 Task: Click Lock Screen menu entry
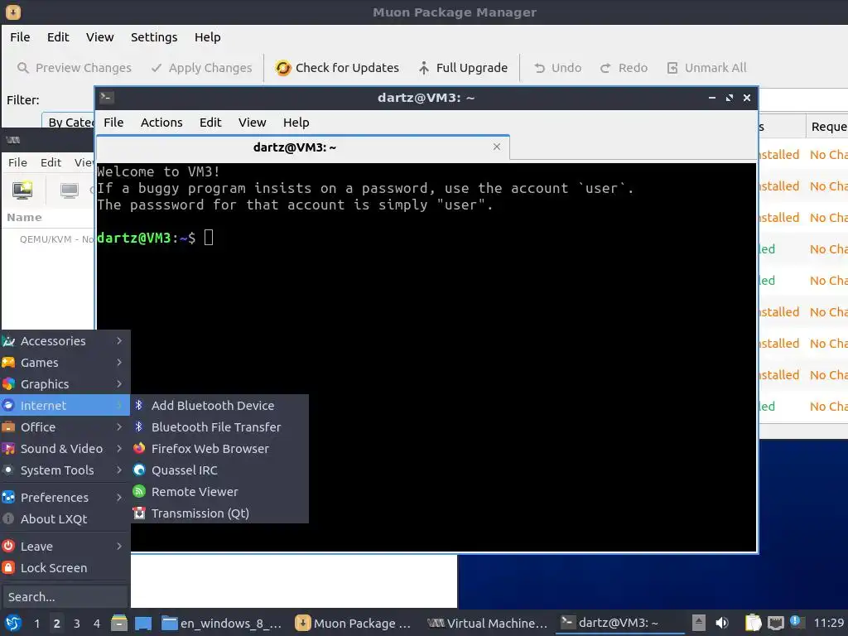click(64, 568)
